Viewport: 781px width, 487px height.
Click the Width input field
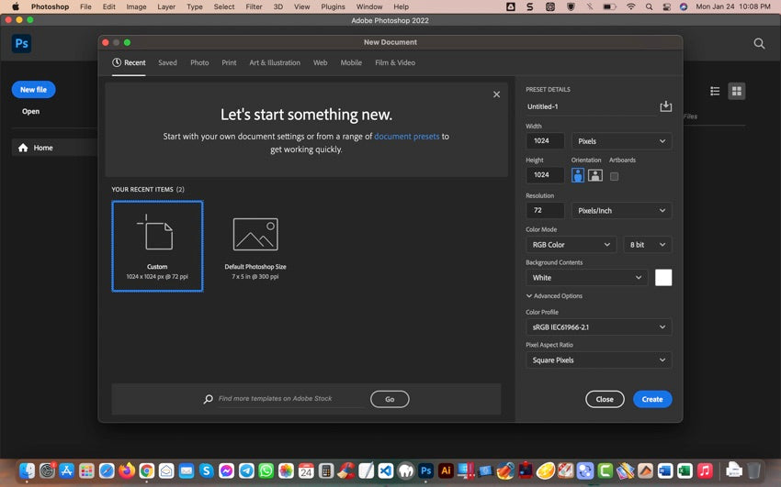[x=545, y=141]
